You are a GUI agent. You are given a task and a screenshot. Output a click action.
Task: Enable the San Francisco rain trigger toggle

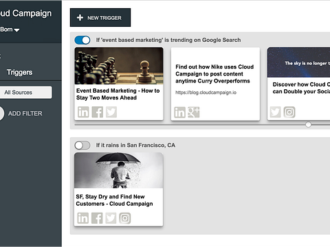tap(82, 145)
